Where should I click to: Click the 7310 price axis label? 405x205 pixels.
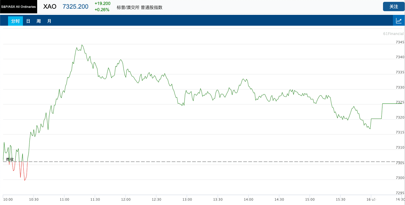tap(400, 147)
